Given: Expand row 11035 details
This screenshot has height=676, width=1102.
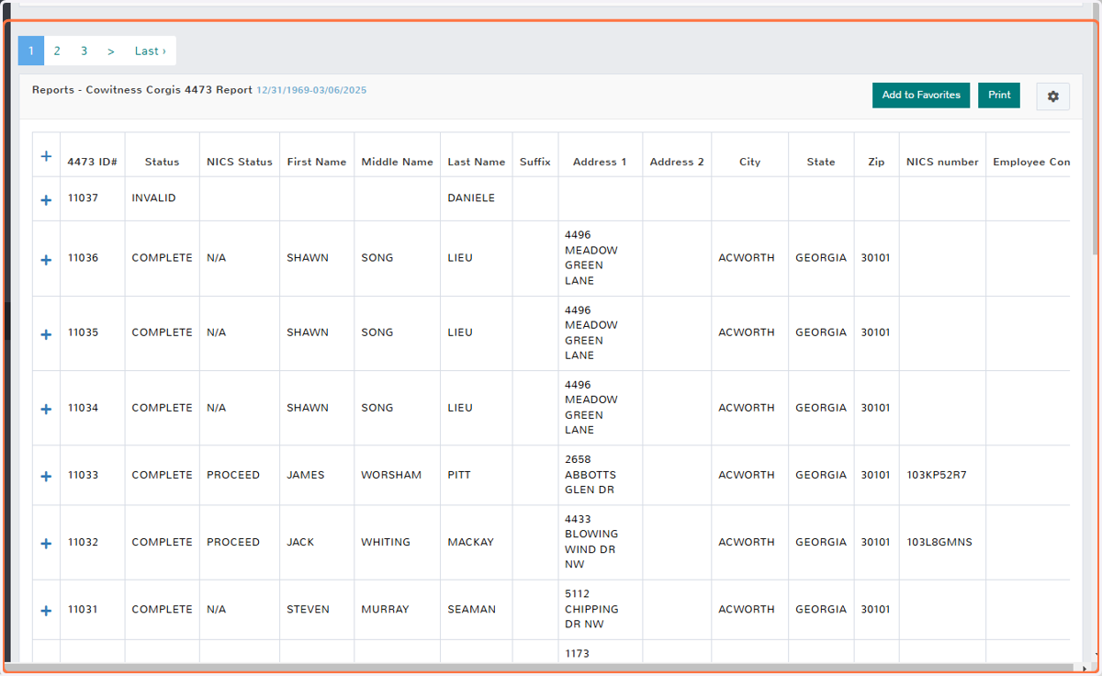Looking at the screenshot, I should pos(46,334).
